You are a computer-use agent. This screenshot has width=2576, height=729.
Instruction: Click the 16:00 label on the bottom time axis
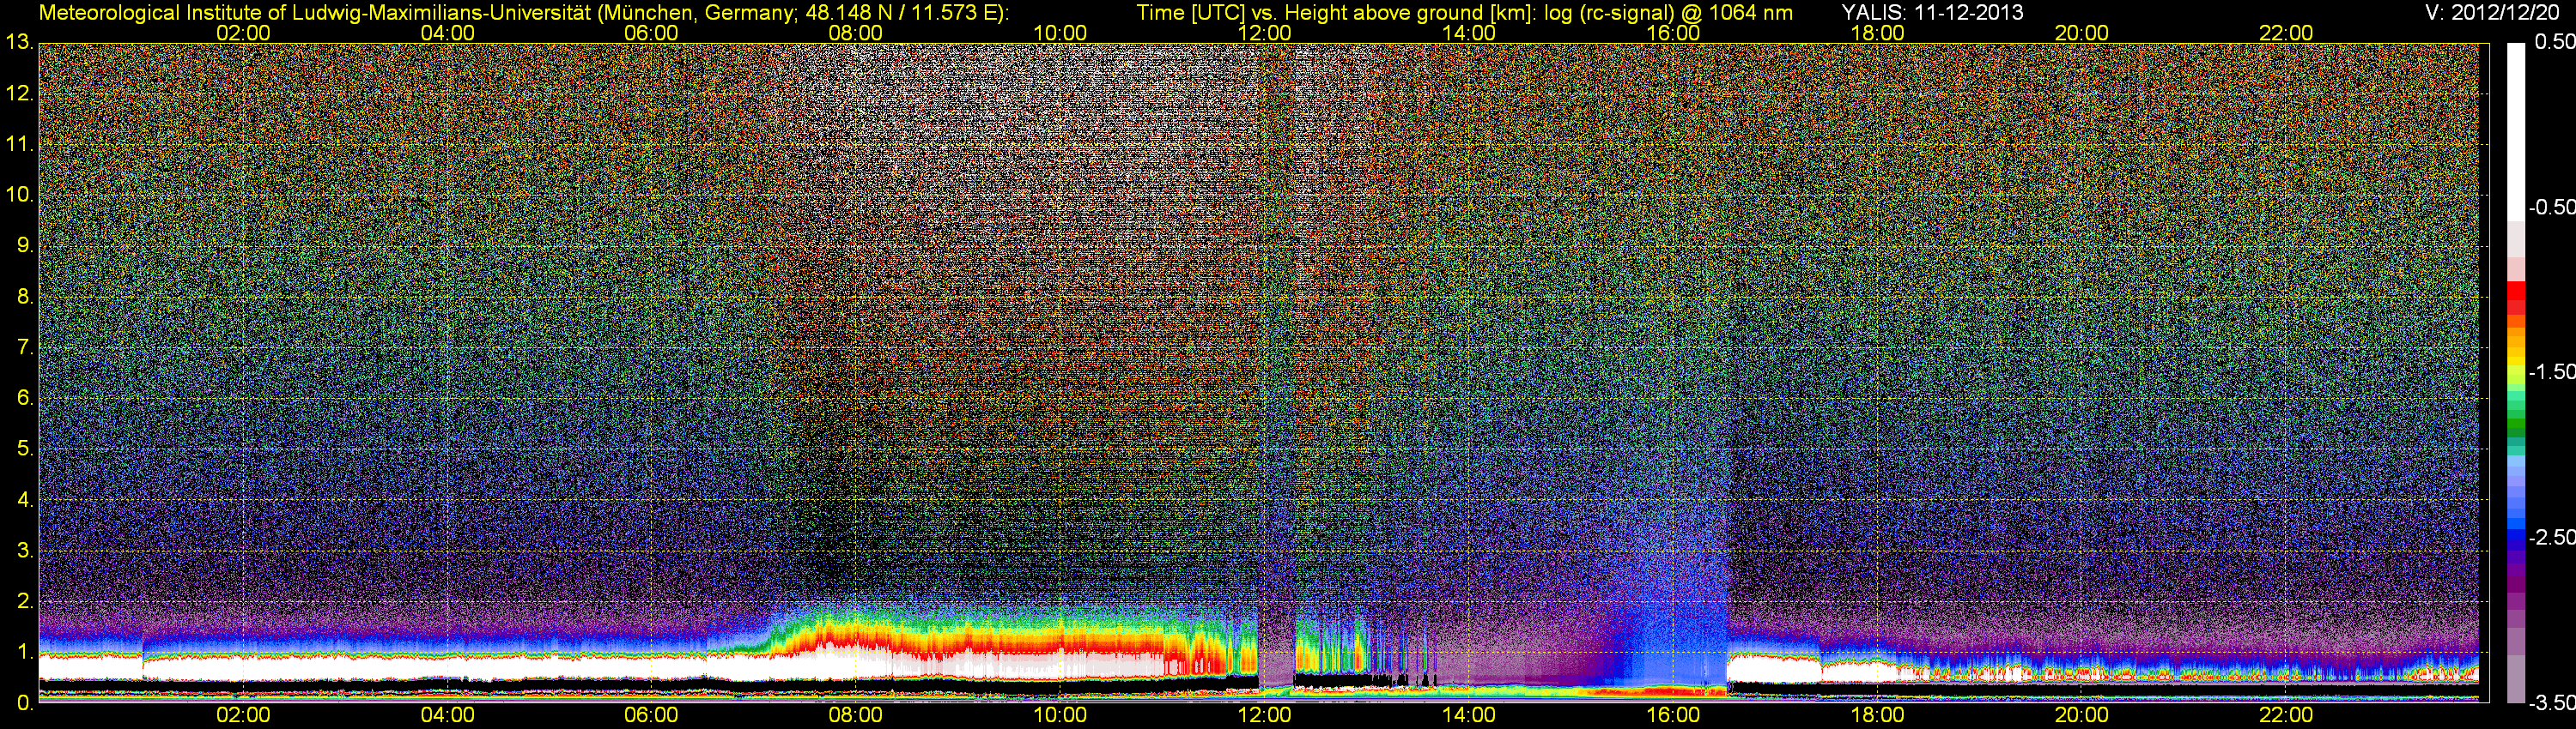point(1673,715)
